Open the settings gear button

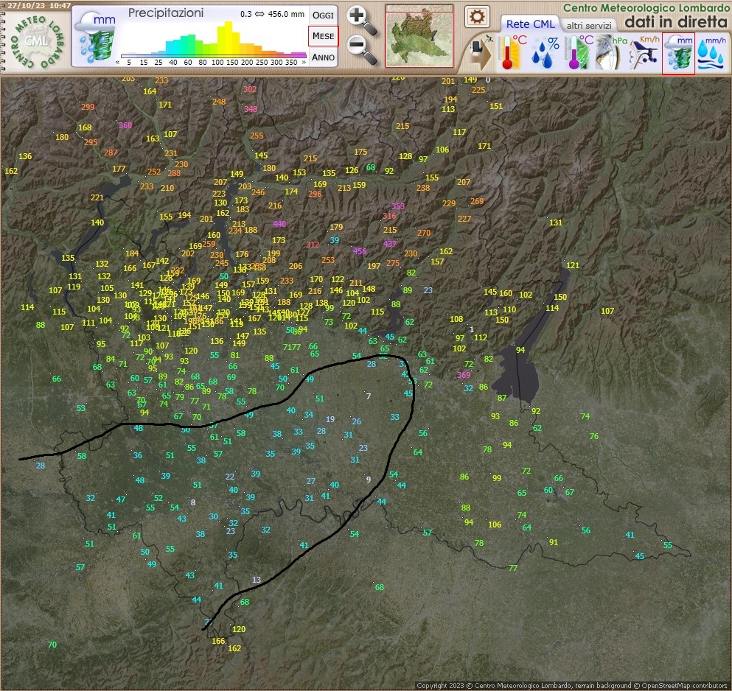tap(477, 17)
